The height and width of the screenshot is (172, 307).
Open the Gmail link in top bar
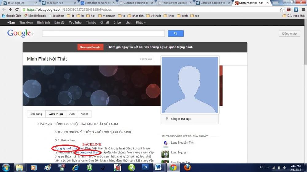105,22
